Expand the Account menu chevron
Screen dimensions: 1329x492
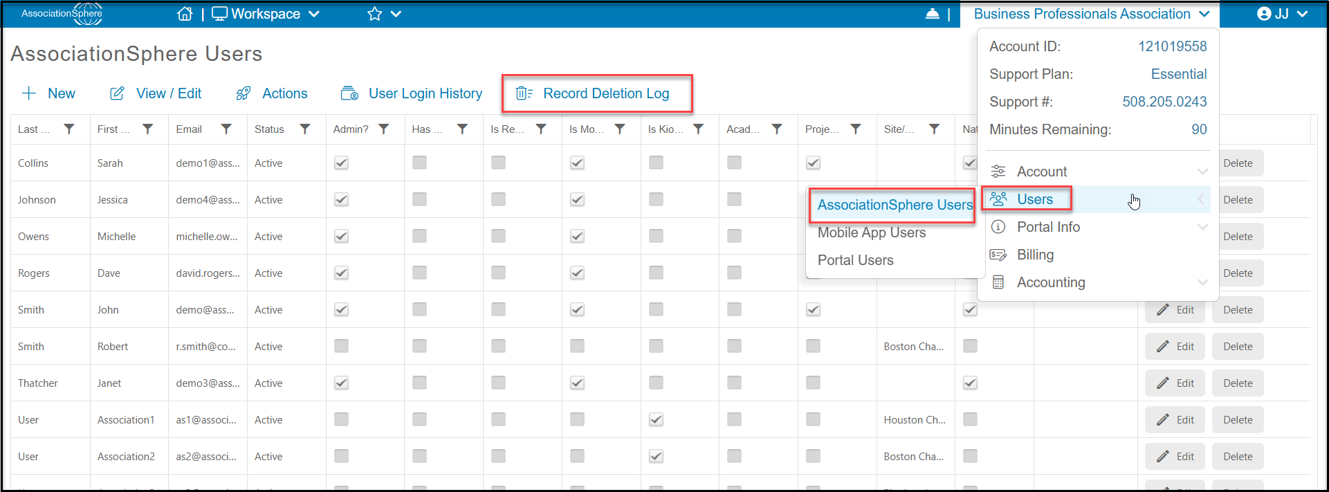point(1202,172)
